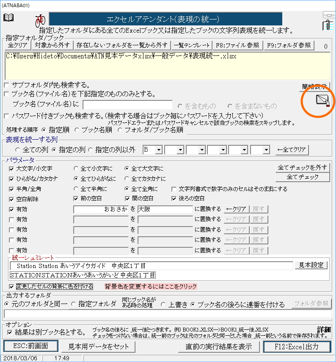This screenshot has width=336, height=362.
Task: Open the second column dropdown
Action: click(x=180, y=150)
